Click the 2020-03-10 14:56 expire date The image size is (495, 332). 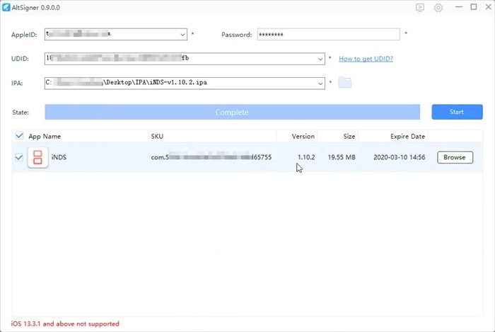click(400, 157)
